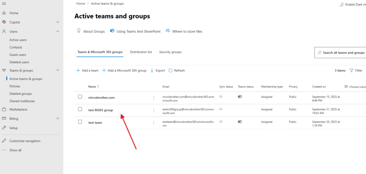The image size is (366, 174).
Task: Open the Security groups tab
Action: click(x=170, y=52)
